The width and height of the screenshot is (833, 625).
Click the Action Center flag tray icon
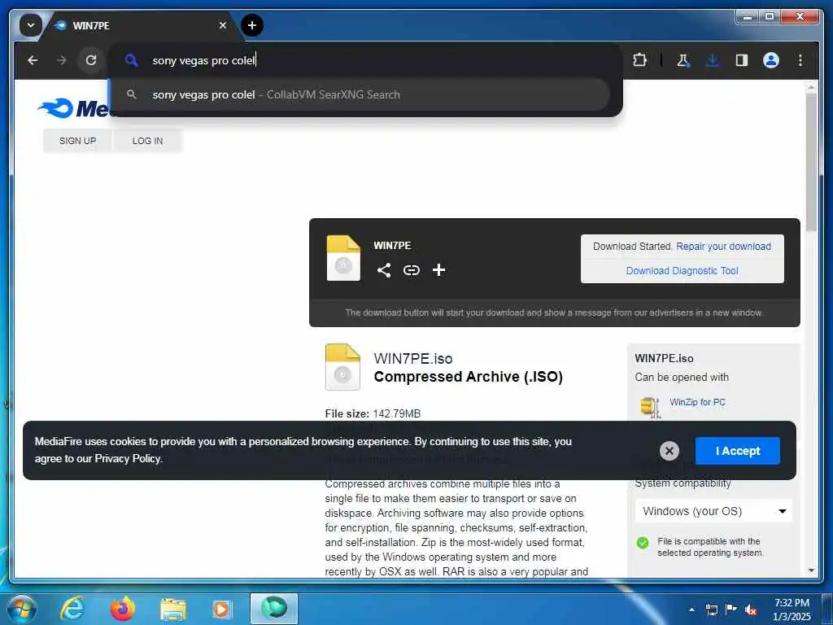[x=731, y=610]
